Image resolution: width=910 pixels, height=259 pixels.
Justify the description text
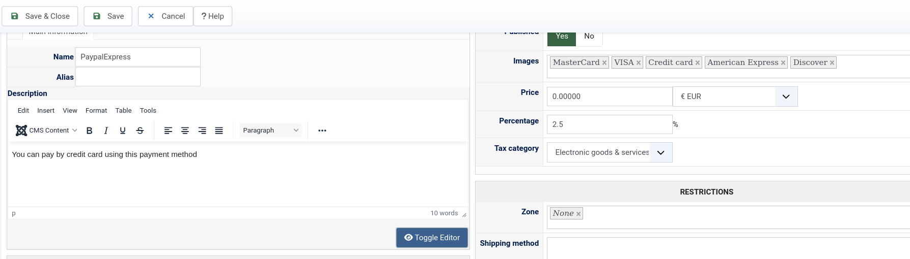coord(219,131)
